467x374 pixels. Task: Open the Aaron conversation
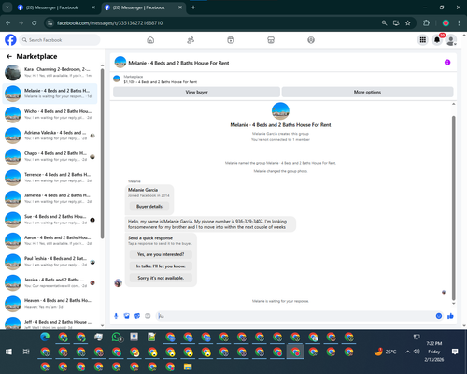tap(50, 240)
